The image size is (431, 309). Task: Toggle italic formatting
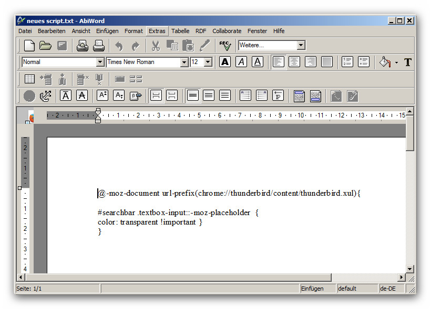(241, 62)
